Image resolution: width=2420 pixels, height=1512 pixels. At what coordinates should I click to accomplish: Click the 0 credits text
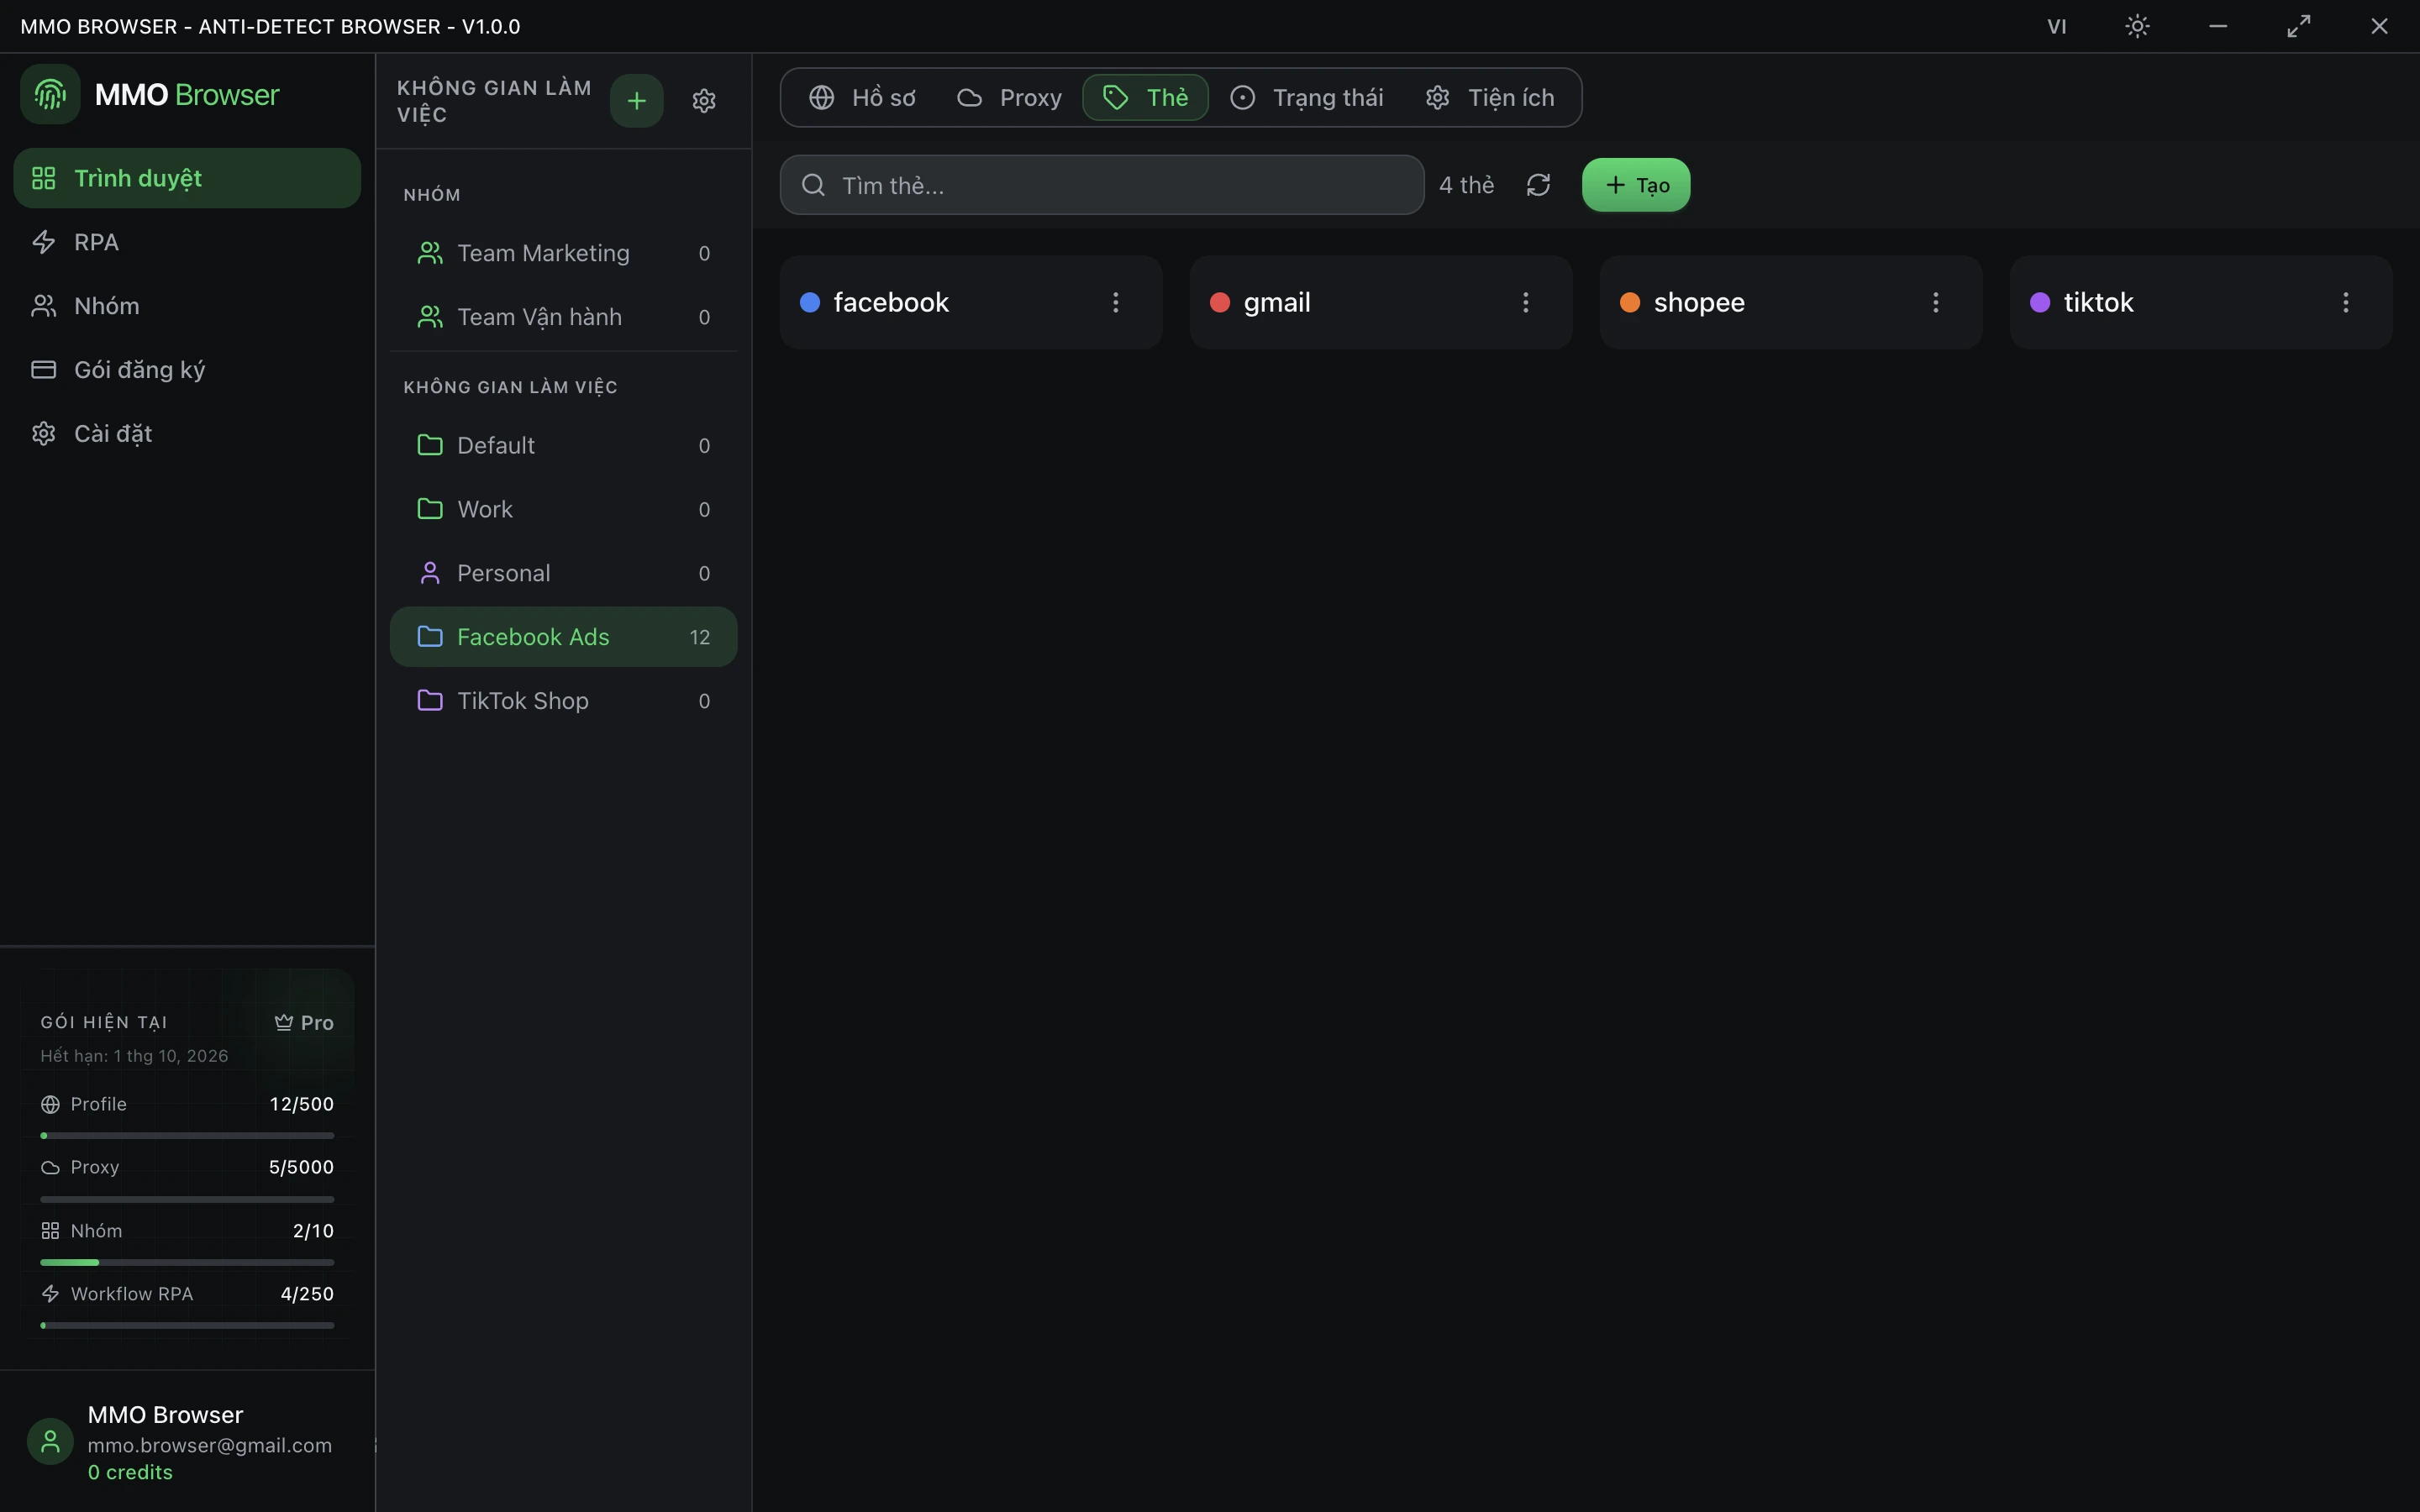(x=130, y=1472)
